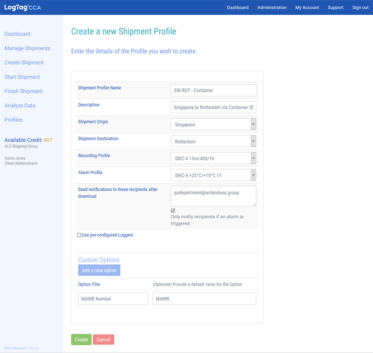Click the MAWB Number option title field

tap(113, 299)
